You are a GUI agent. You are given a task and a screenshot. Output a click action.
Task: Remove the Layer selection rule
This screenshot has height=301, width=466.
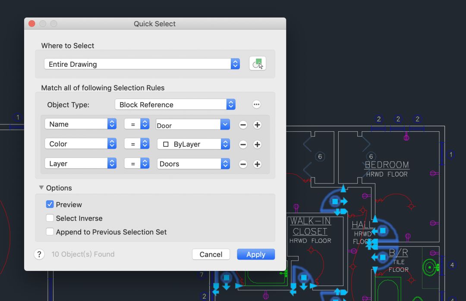pos(243,164)
